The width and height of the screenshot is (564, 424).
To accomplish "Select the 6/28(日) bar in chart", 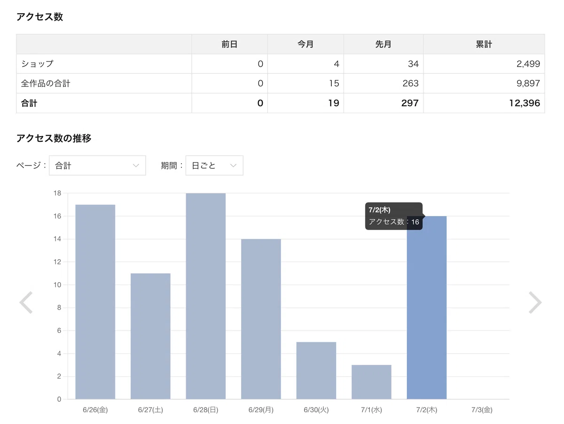I will tap(206, 296).
